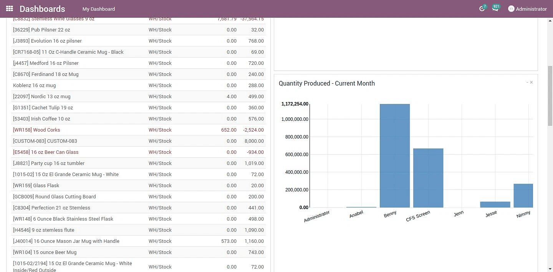Screen dimensions: 553x272
Task: Click the scrollbar up arrow
Action: (550, 20)
